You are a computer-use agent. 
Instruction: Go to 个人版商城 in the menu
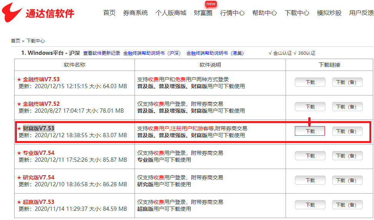pyautogui.click(x=171, y=13)
